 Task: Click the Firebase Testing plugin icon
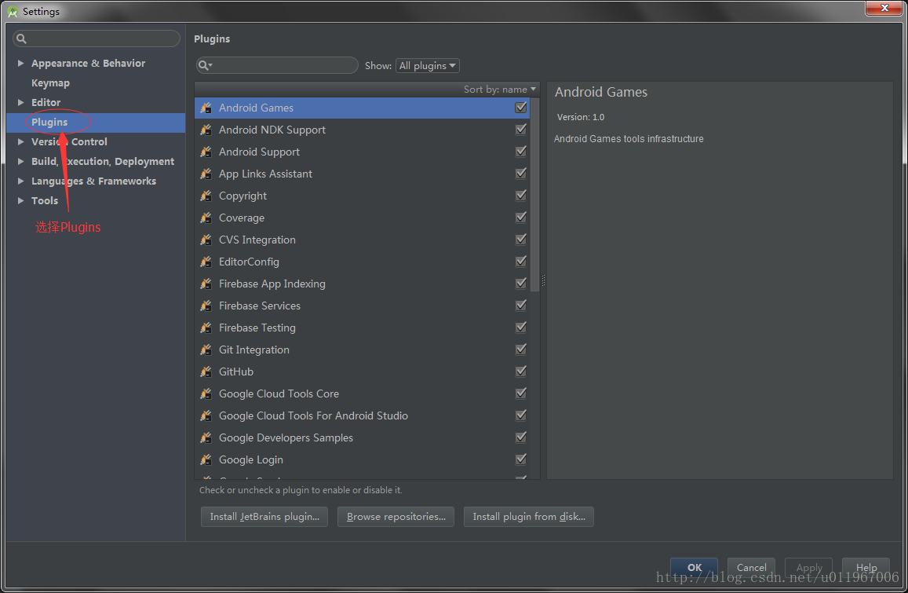pyautogui.click(x=206, y=328)
